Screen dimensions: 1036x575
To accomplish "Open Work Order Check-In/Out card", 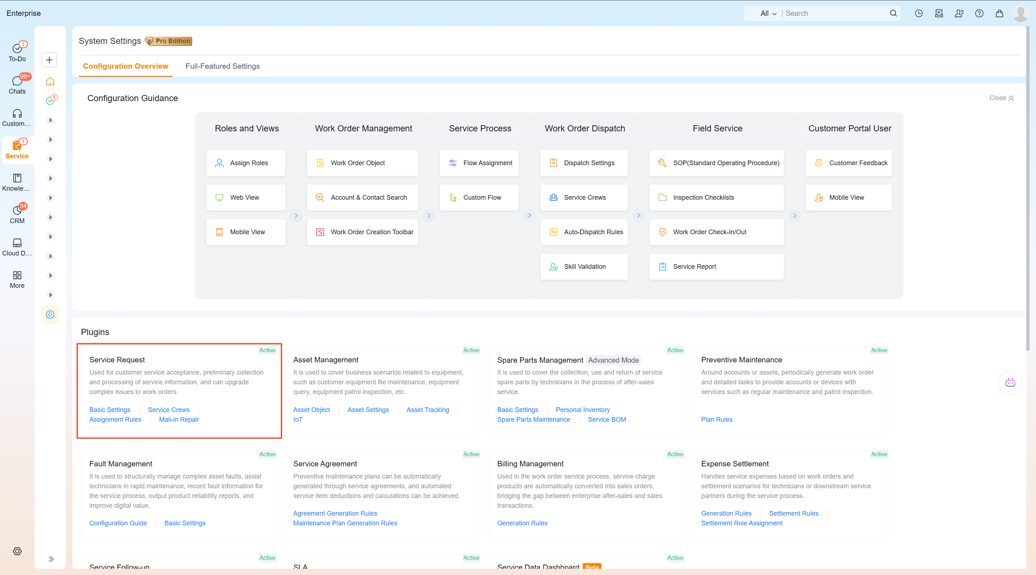I will (x=717, y=232).
